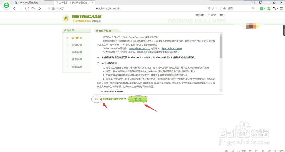The width and height of the screenshot is (285, 152).
Task: Click the tab counter box showing 2
Action: [253, 3]
